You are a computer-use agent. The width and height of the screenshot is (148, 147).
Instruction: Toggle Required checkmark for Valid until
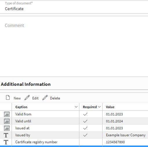[x=85, y=121]
